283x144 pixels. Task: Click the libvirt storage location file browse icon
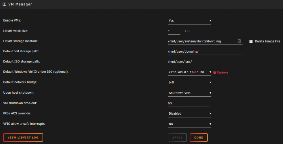click(239, 41)
